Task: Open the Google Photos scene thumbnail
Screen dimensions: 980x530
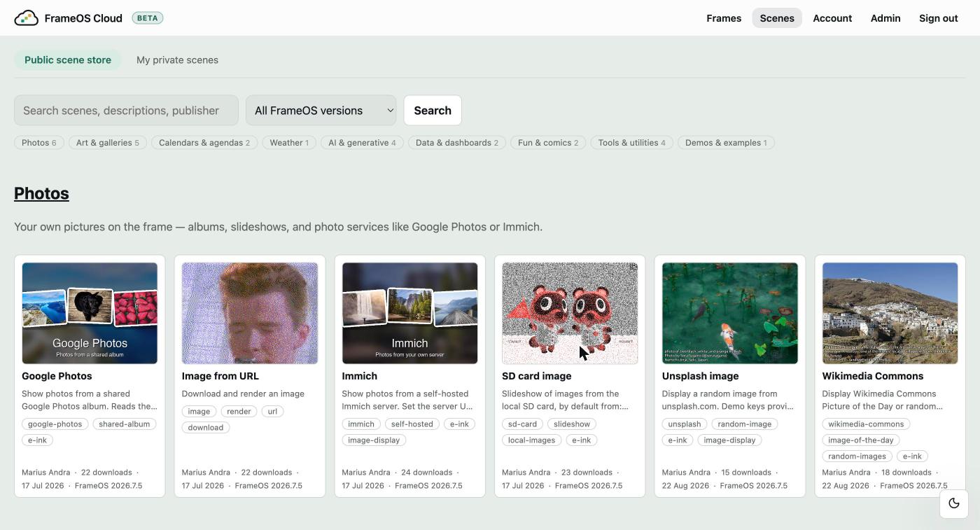Action: click(x=90, y=313)
